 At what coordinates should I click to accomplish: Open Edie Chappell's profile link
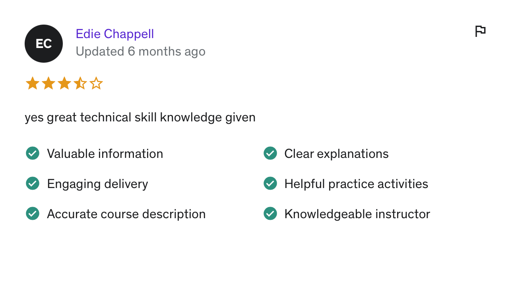pos(114,34)
